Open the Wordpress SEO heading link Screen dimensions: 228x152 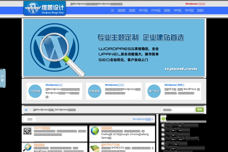pyautogui.click(x=174, y=85)
